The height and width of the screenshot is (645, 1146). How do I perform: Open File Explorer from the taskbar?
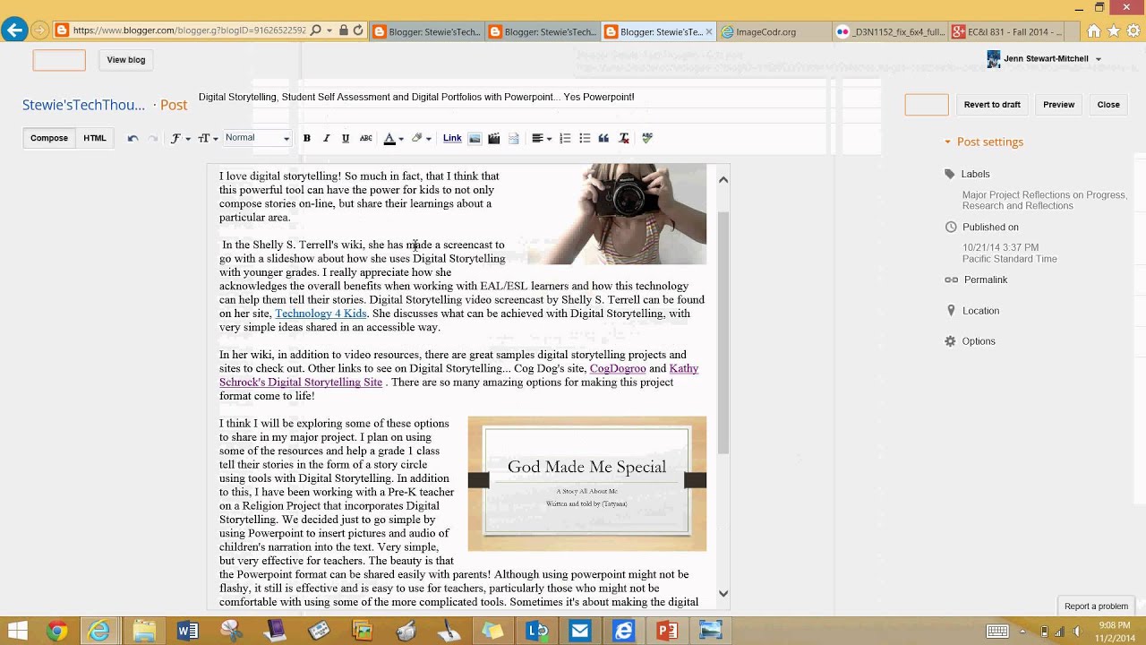coord(143,632)
